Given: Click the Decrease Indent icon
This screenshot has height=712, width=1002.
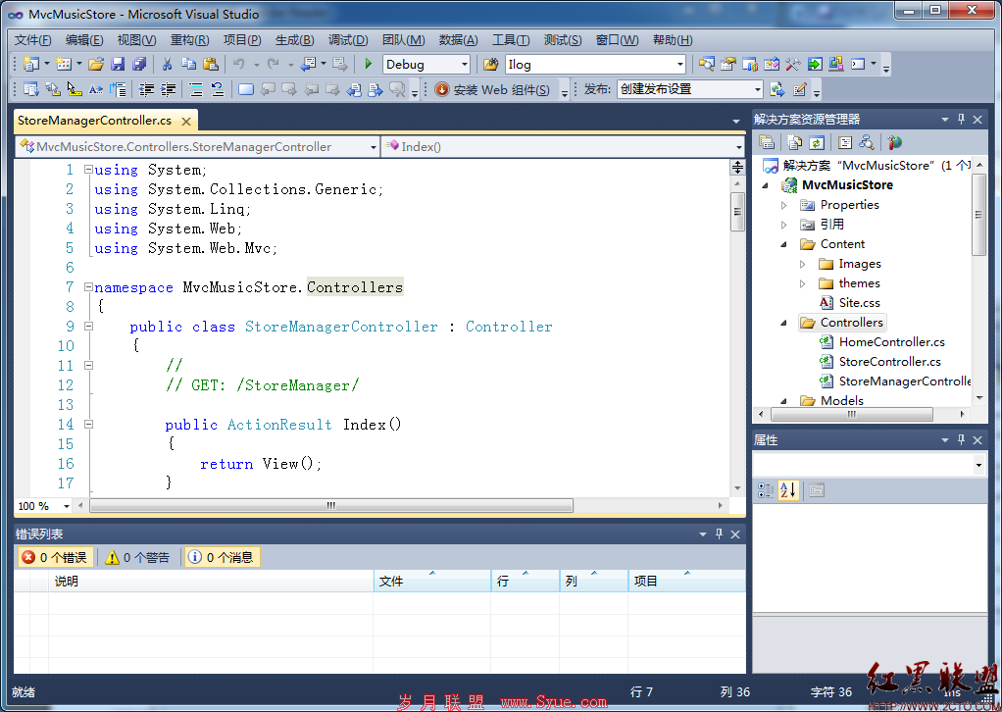Looking at the screenshot, I should point(146,89).
